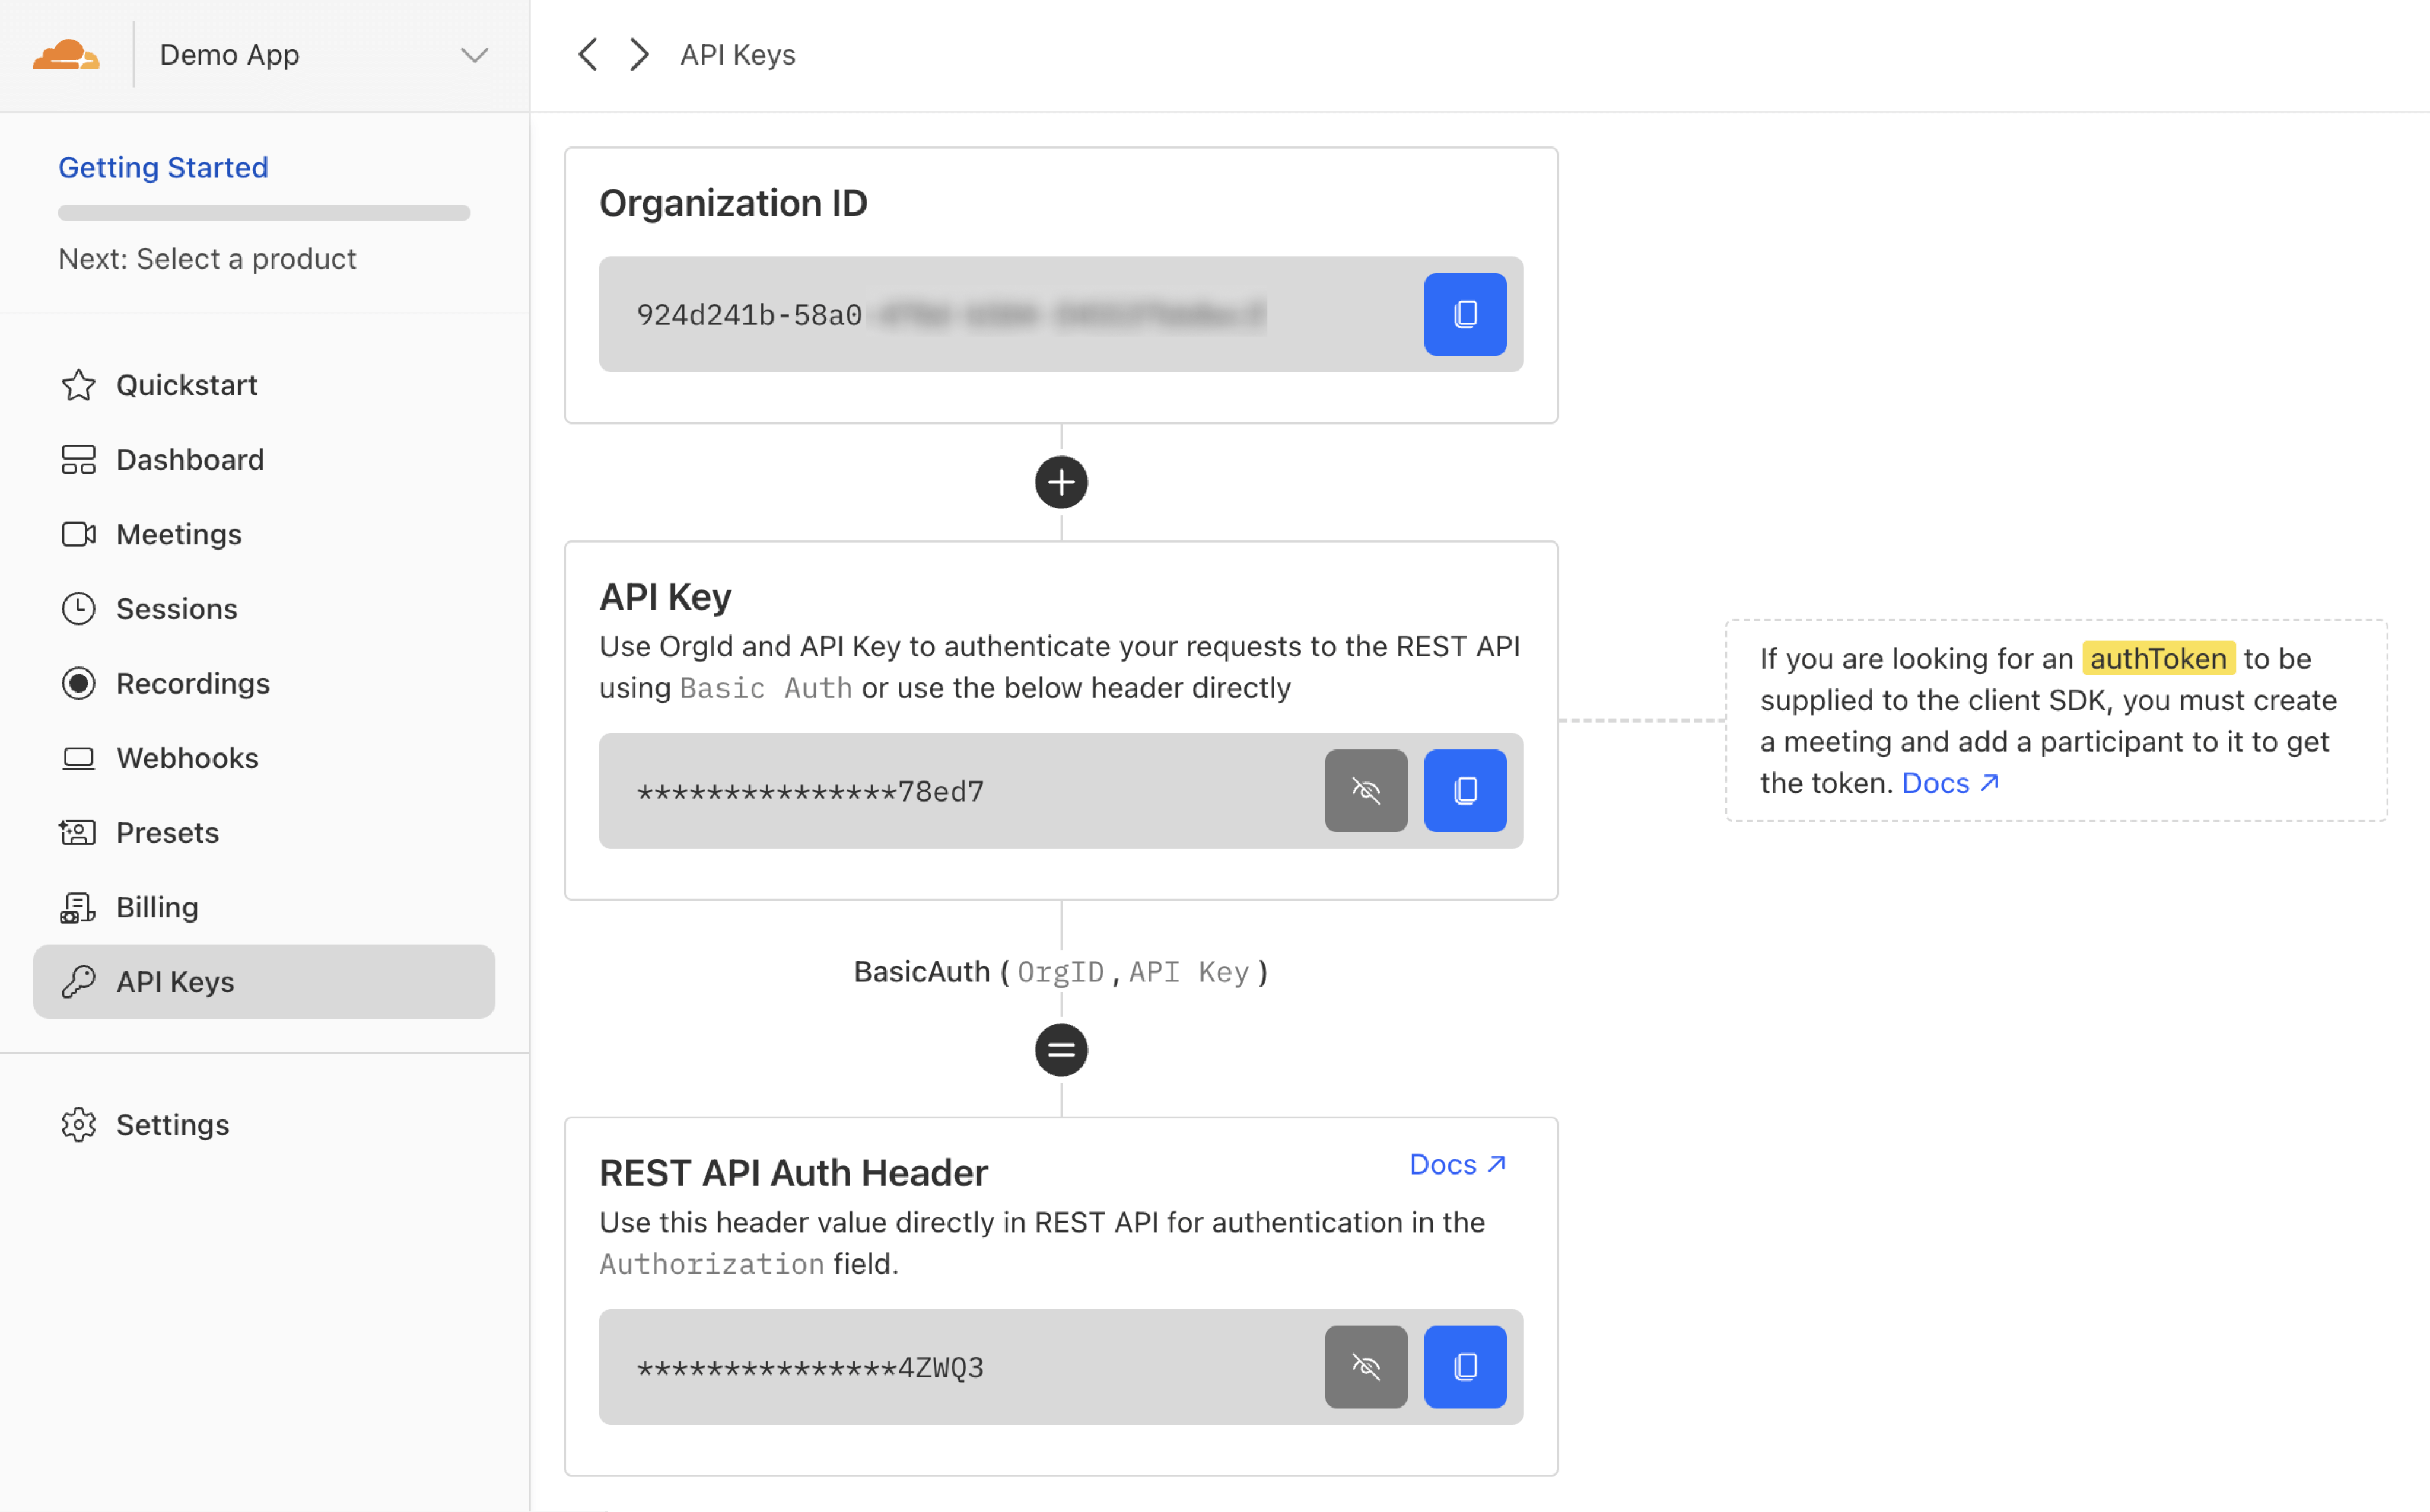Screen dimensions: 2430x1512
Task: Go to Presets section
Action: pos(167,832)
